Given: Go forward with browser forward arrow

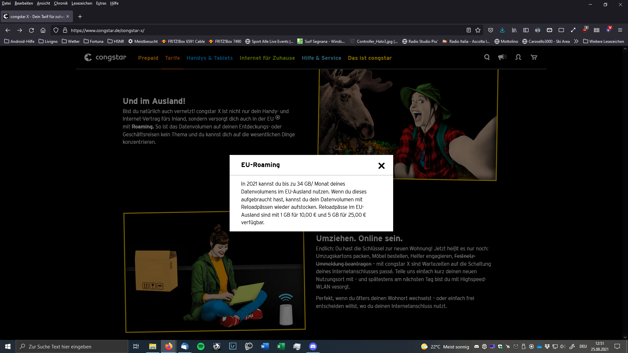Looking at the screenshot, I should (20, 30).
